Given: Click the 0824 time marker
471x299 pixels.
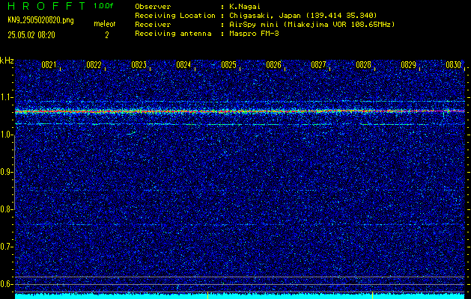Looking at the screenshot, I should 183,65.
